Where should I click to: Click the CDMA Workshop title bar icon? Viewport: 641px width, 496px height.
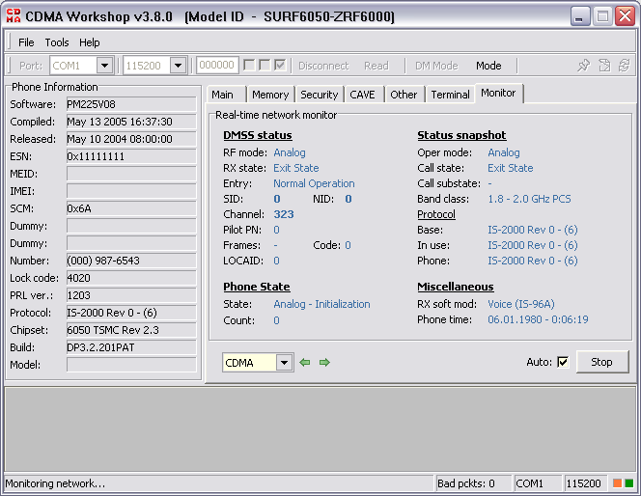(14, 16)
